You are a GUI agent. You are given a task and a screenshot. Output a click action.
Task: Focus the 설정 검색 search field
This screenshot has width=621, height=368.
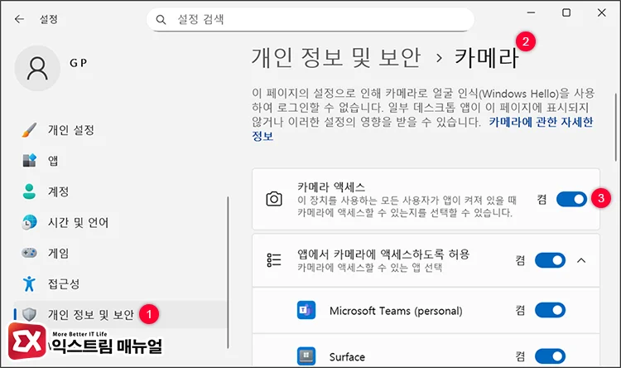310,19
